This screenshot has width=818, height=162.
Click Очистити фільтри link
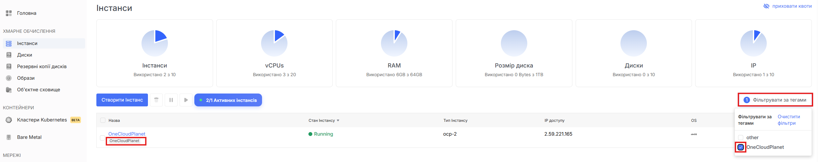(789, 120)
